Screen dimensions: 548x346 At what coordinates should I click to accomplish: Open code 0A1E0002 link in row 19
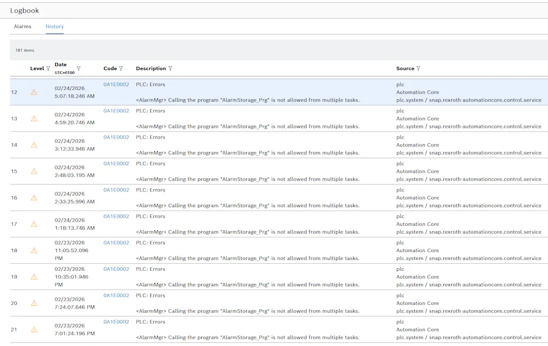click(116, 269)
